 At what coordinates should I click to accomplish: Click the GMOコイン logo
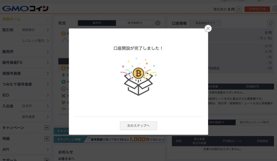coord(25,8)
